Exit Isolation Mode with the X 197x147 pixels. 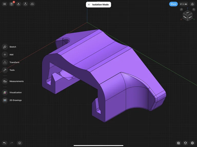[x=89, y=5]
